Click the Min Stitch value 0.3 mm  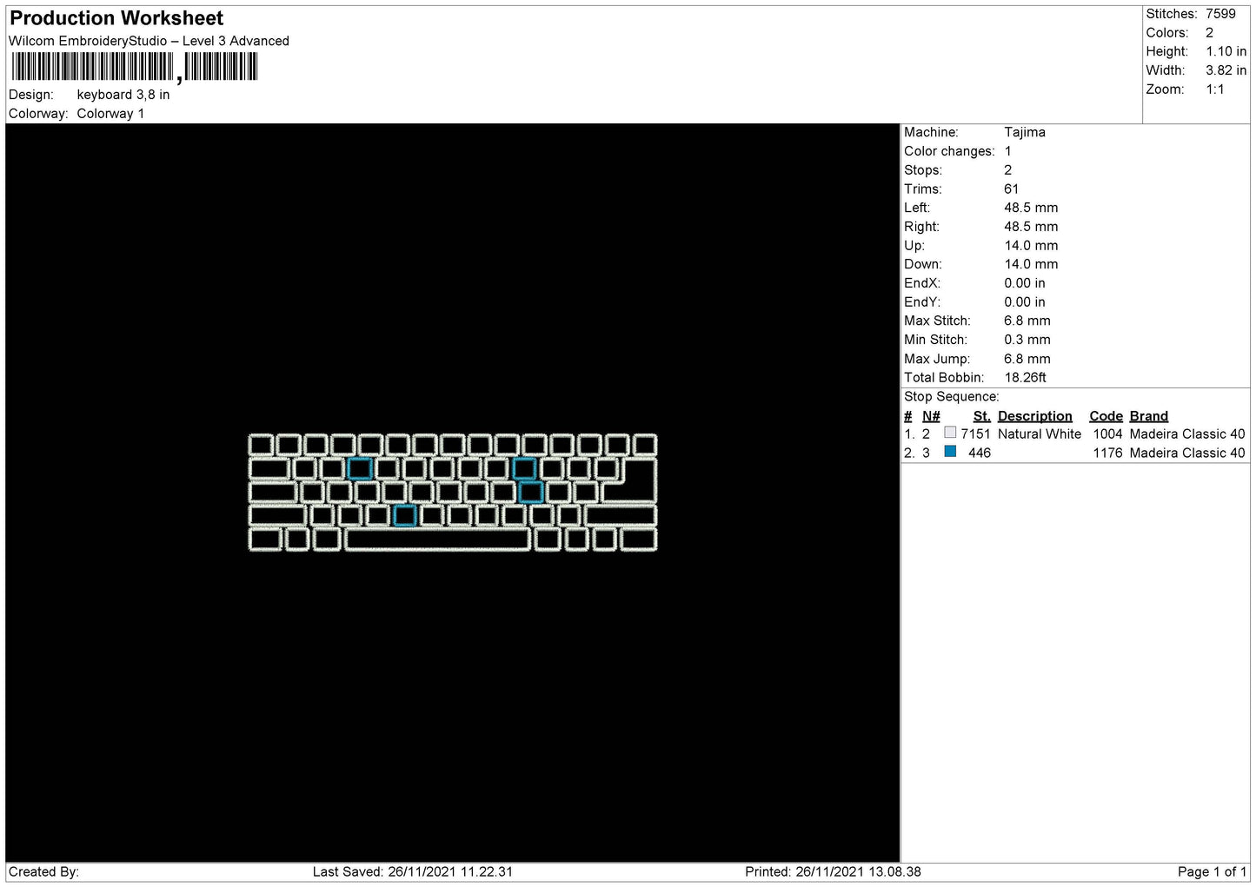[1027, 340]
